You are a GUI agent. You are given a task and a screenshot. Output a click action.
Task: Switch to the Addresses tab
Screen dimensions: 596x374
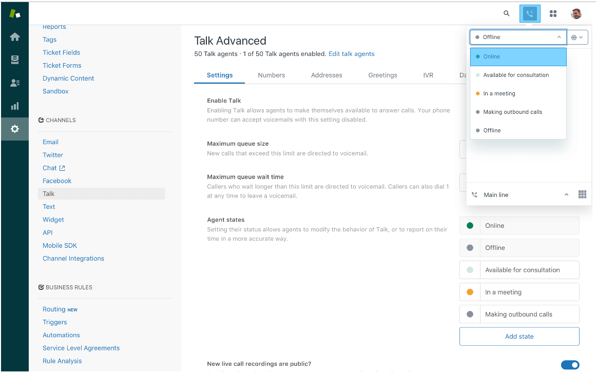pos(326,75)
